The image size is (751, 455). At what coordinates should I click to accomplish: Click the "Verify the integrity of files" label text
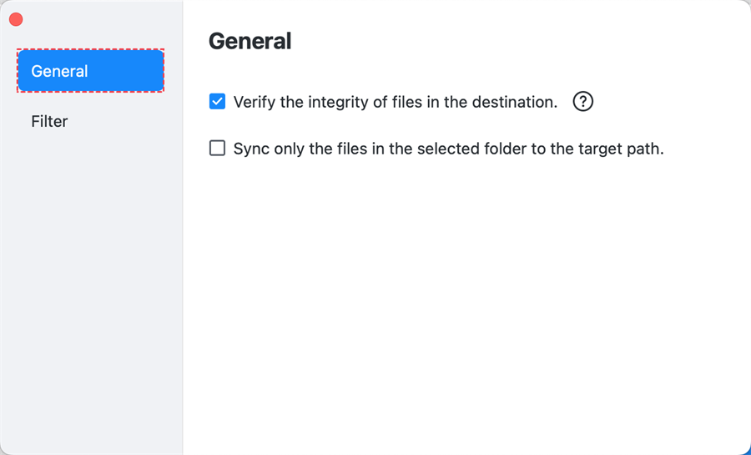coord(395,102)
